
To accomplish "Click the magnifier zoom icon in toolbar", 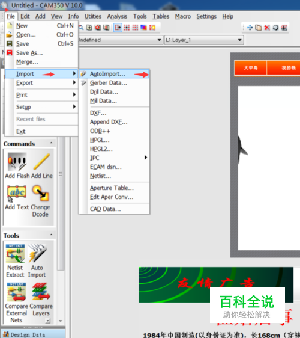I will coord(81,28).
